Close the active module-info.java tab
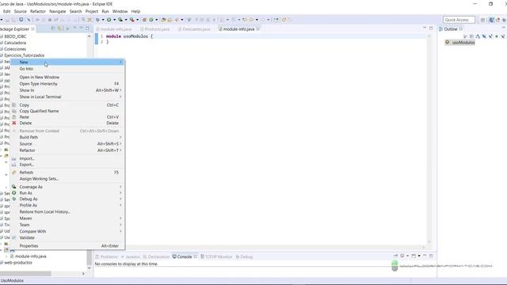 click(x=258, y=29)
